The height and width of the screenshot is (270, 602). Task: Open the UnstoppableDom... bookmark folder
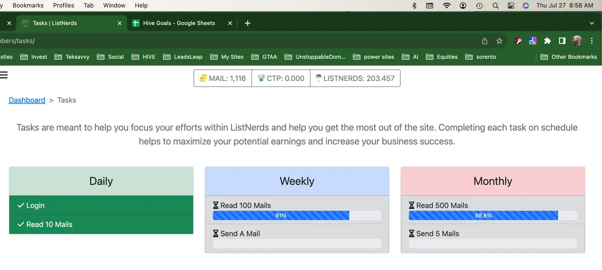click(315, 57)
